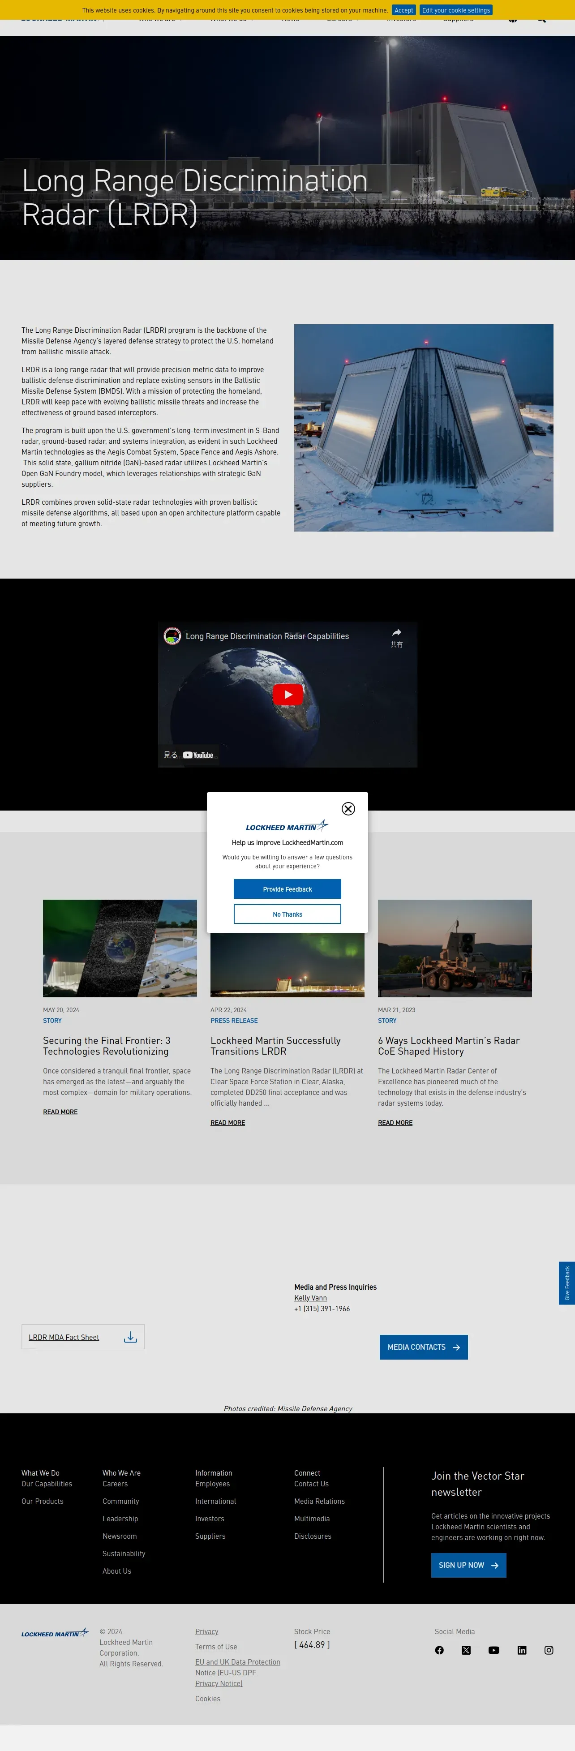Read more on 6 Ways Radar CoE story
This screenshot has width=575, height=1751.
point(395,1122)
